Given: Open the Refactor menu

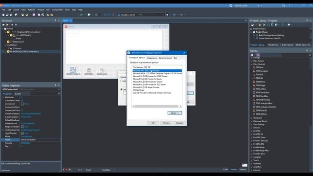Looking at the screenshot, I should pyautogui.click(x=31, y=10).
